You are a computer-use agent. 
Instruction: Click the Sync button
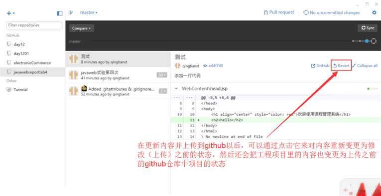pyautogui.click(x=368, y=28)
